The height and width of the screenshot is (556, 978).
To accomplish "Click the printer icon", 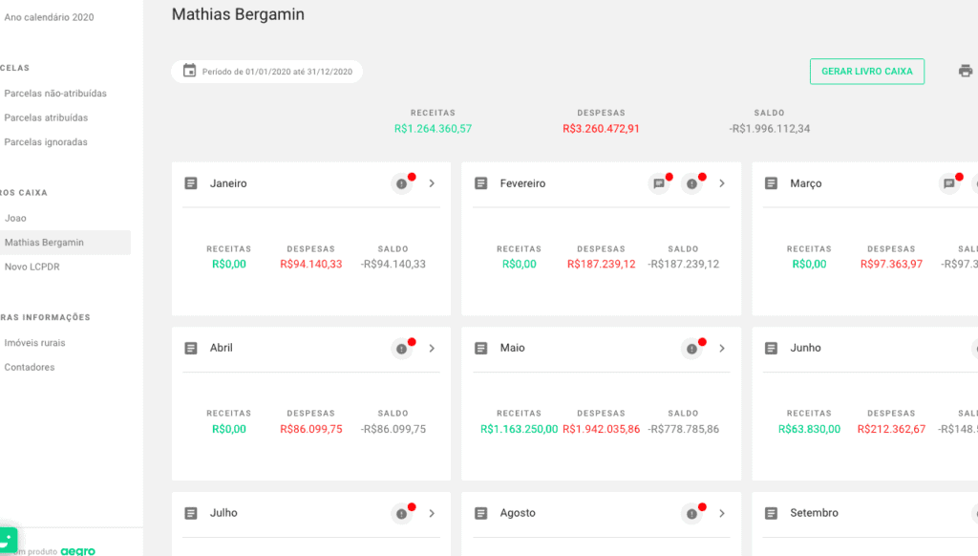I will point(966,71).
